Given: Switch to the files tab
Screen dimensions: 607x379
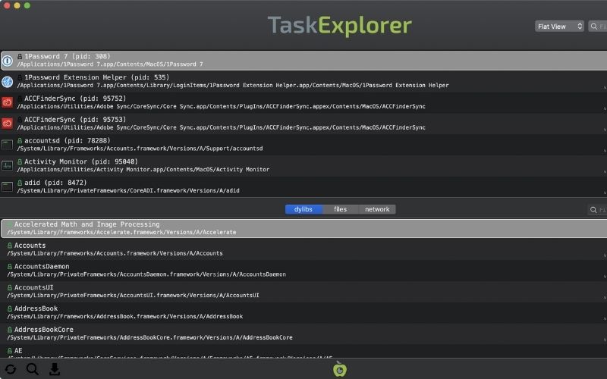Looking at the screenshot, I should coord(340,209).
